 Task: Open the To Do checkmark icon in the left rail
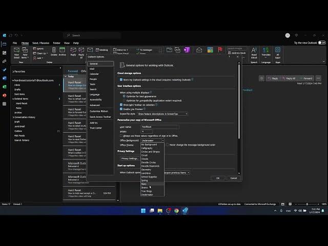(5, 70)
